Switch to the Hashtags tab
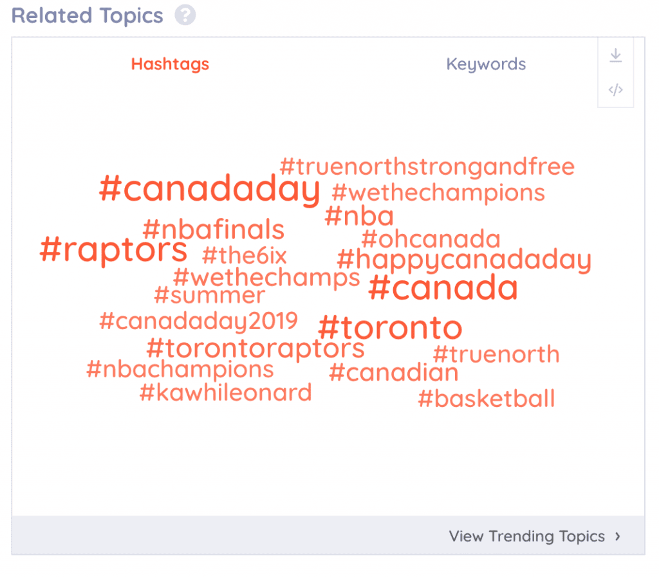Image resolution: width=659 pixels, height=578 pixels. (170, 64)
